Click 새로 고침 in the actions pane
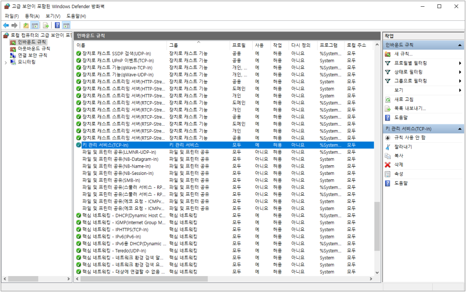 pyautogui.click(x=404, y=99)
